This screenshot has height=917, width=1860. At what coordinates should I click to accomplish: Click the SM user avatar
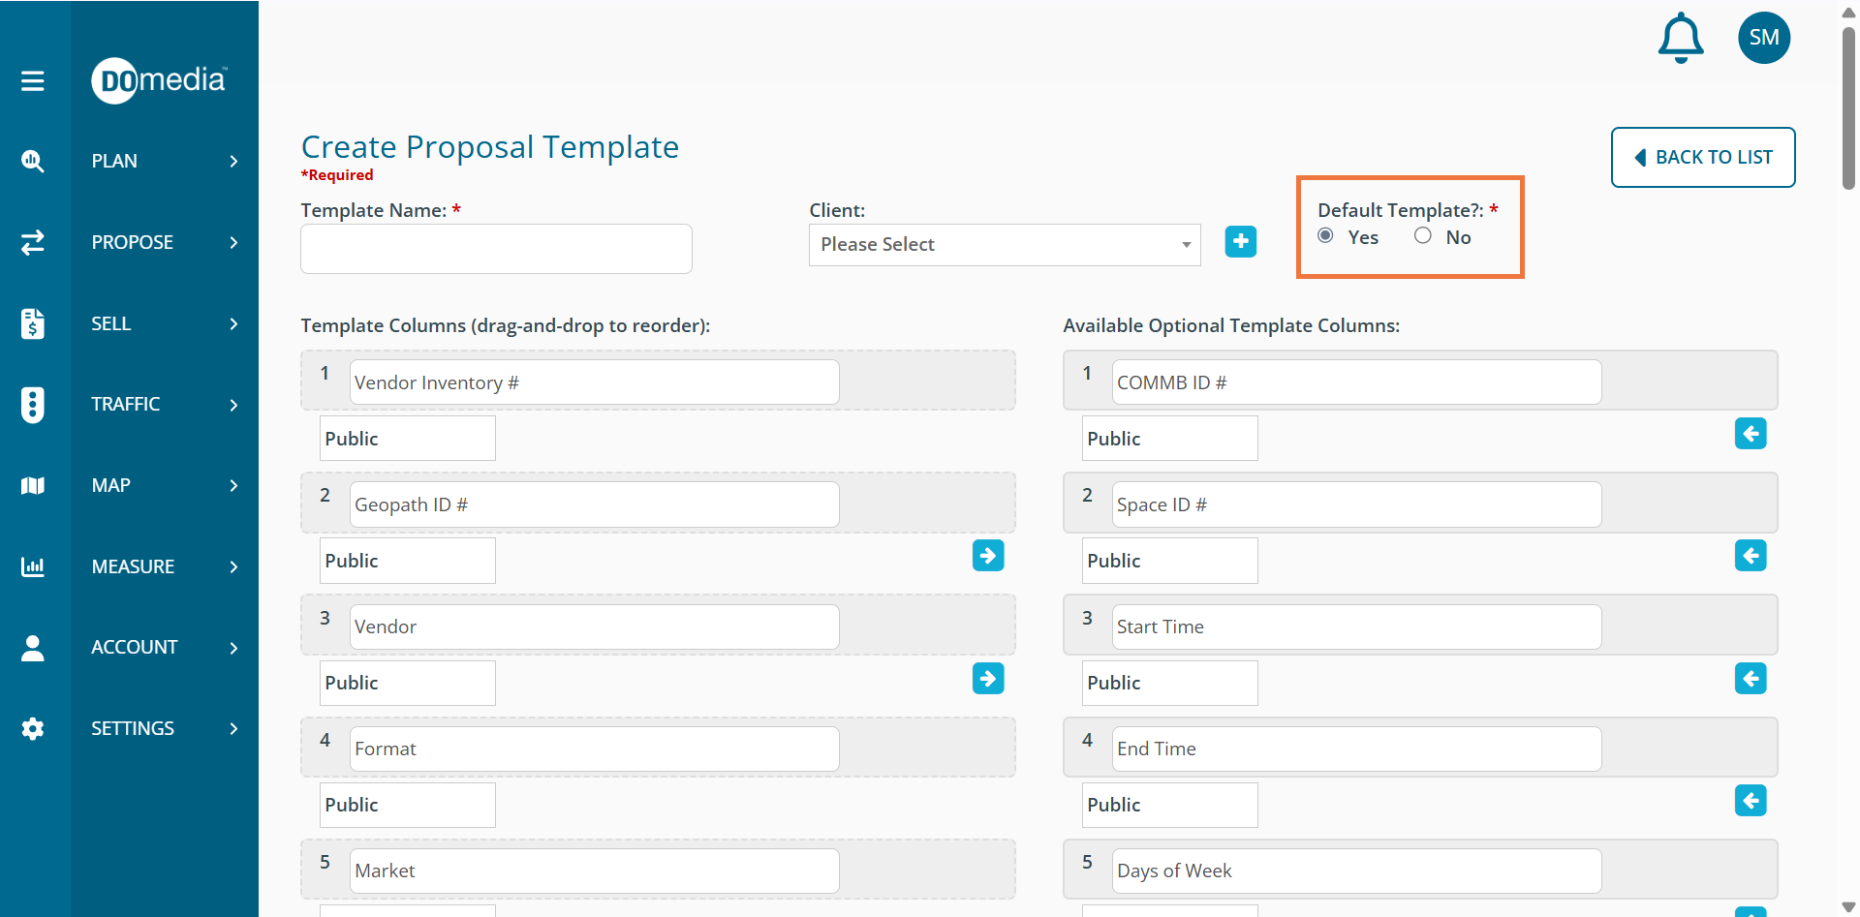tap(1763, 38)
